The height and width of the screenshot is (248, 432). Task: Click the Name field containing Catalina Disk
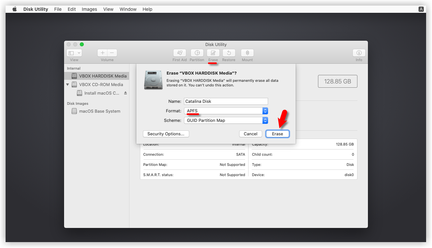coord(226,101)
